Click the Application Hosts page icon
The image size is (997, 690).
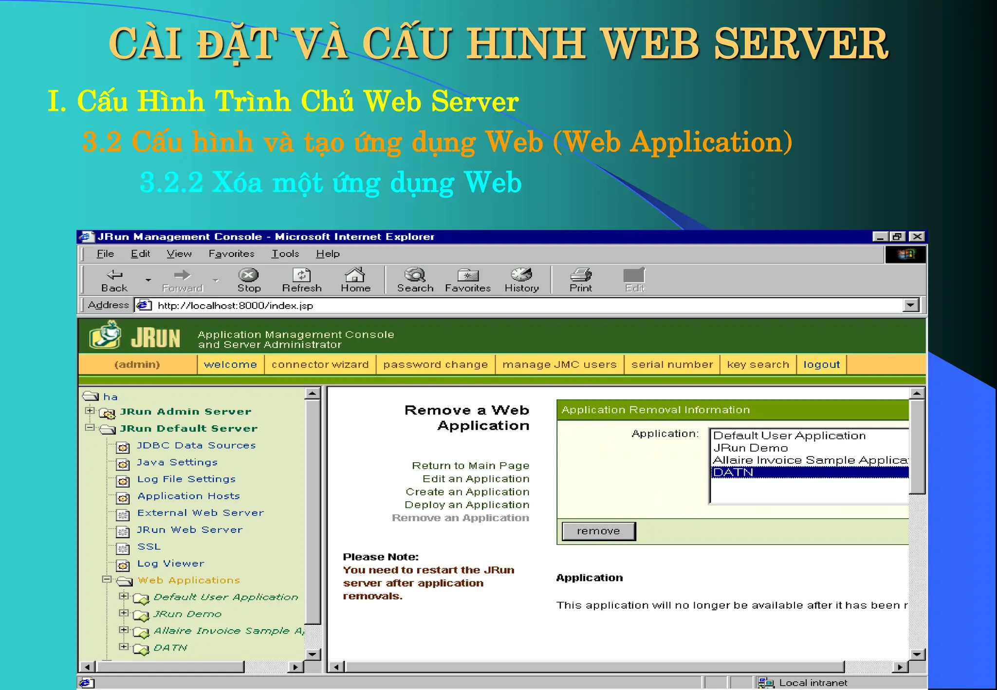pos(123,498)
